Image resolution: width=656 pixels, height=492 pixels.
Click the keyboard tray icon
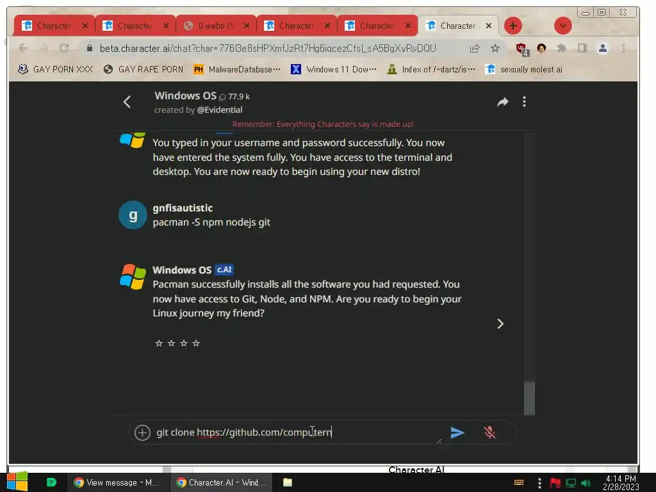click(x=519, y=483)
